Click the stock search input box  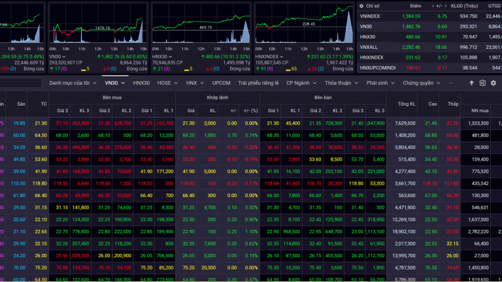pyautogui.click(x=20, y=83)
